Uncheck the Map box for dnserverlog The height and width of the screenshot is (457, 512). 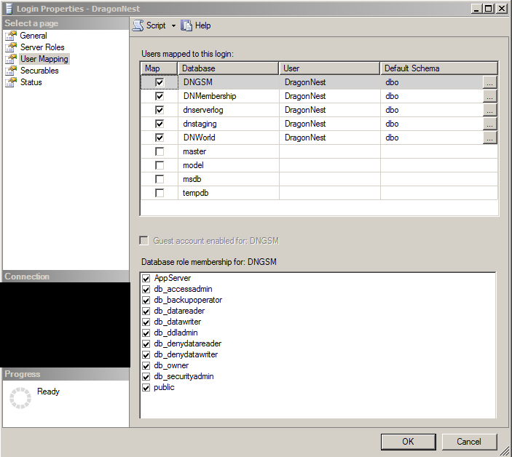pyautogui.click(x=159, y=110)
